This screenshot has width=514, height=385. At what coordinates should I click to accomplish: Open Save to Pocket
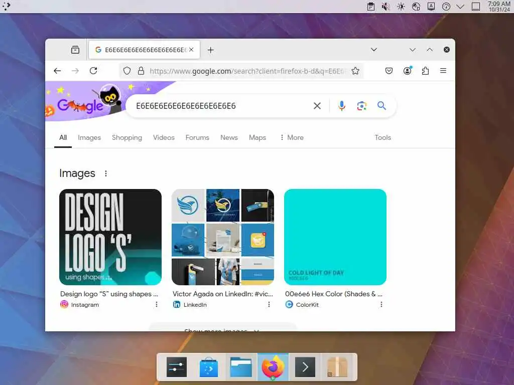click(x=389, y=71)
